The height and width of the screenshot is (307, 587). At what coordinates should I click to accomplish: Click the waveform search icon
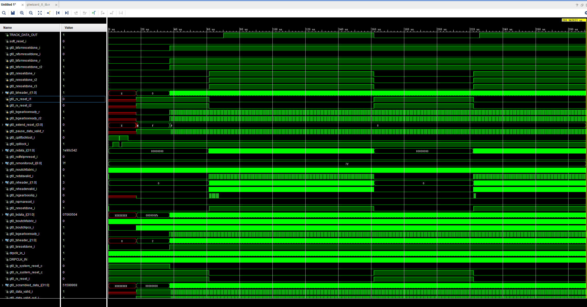pyautogui.click(x=4, y=13)
